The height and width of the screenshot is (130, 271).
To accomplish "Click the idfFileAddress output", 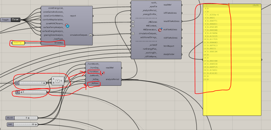I will (170, 13).
